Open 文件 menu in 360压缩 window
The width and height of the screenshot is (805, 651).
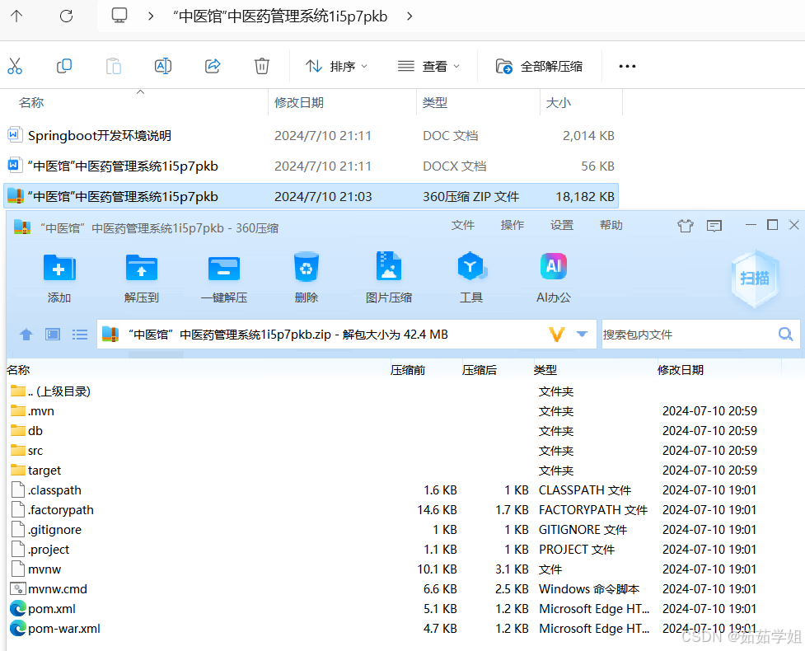(463, 226)
